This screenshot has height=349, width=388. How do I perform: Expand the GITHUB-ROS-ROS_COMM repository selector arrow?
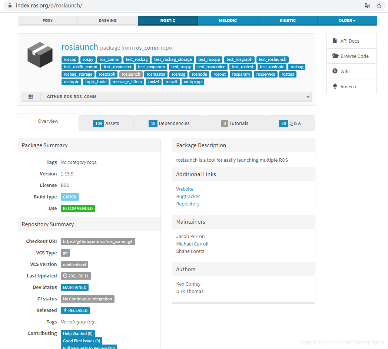tap(308, 97)
